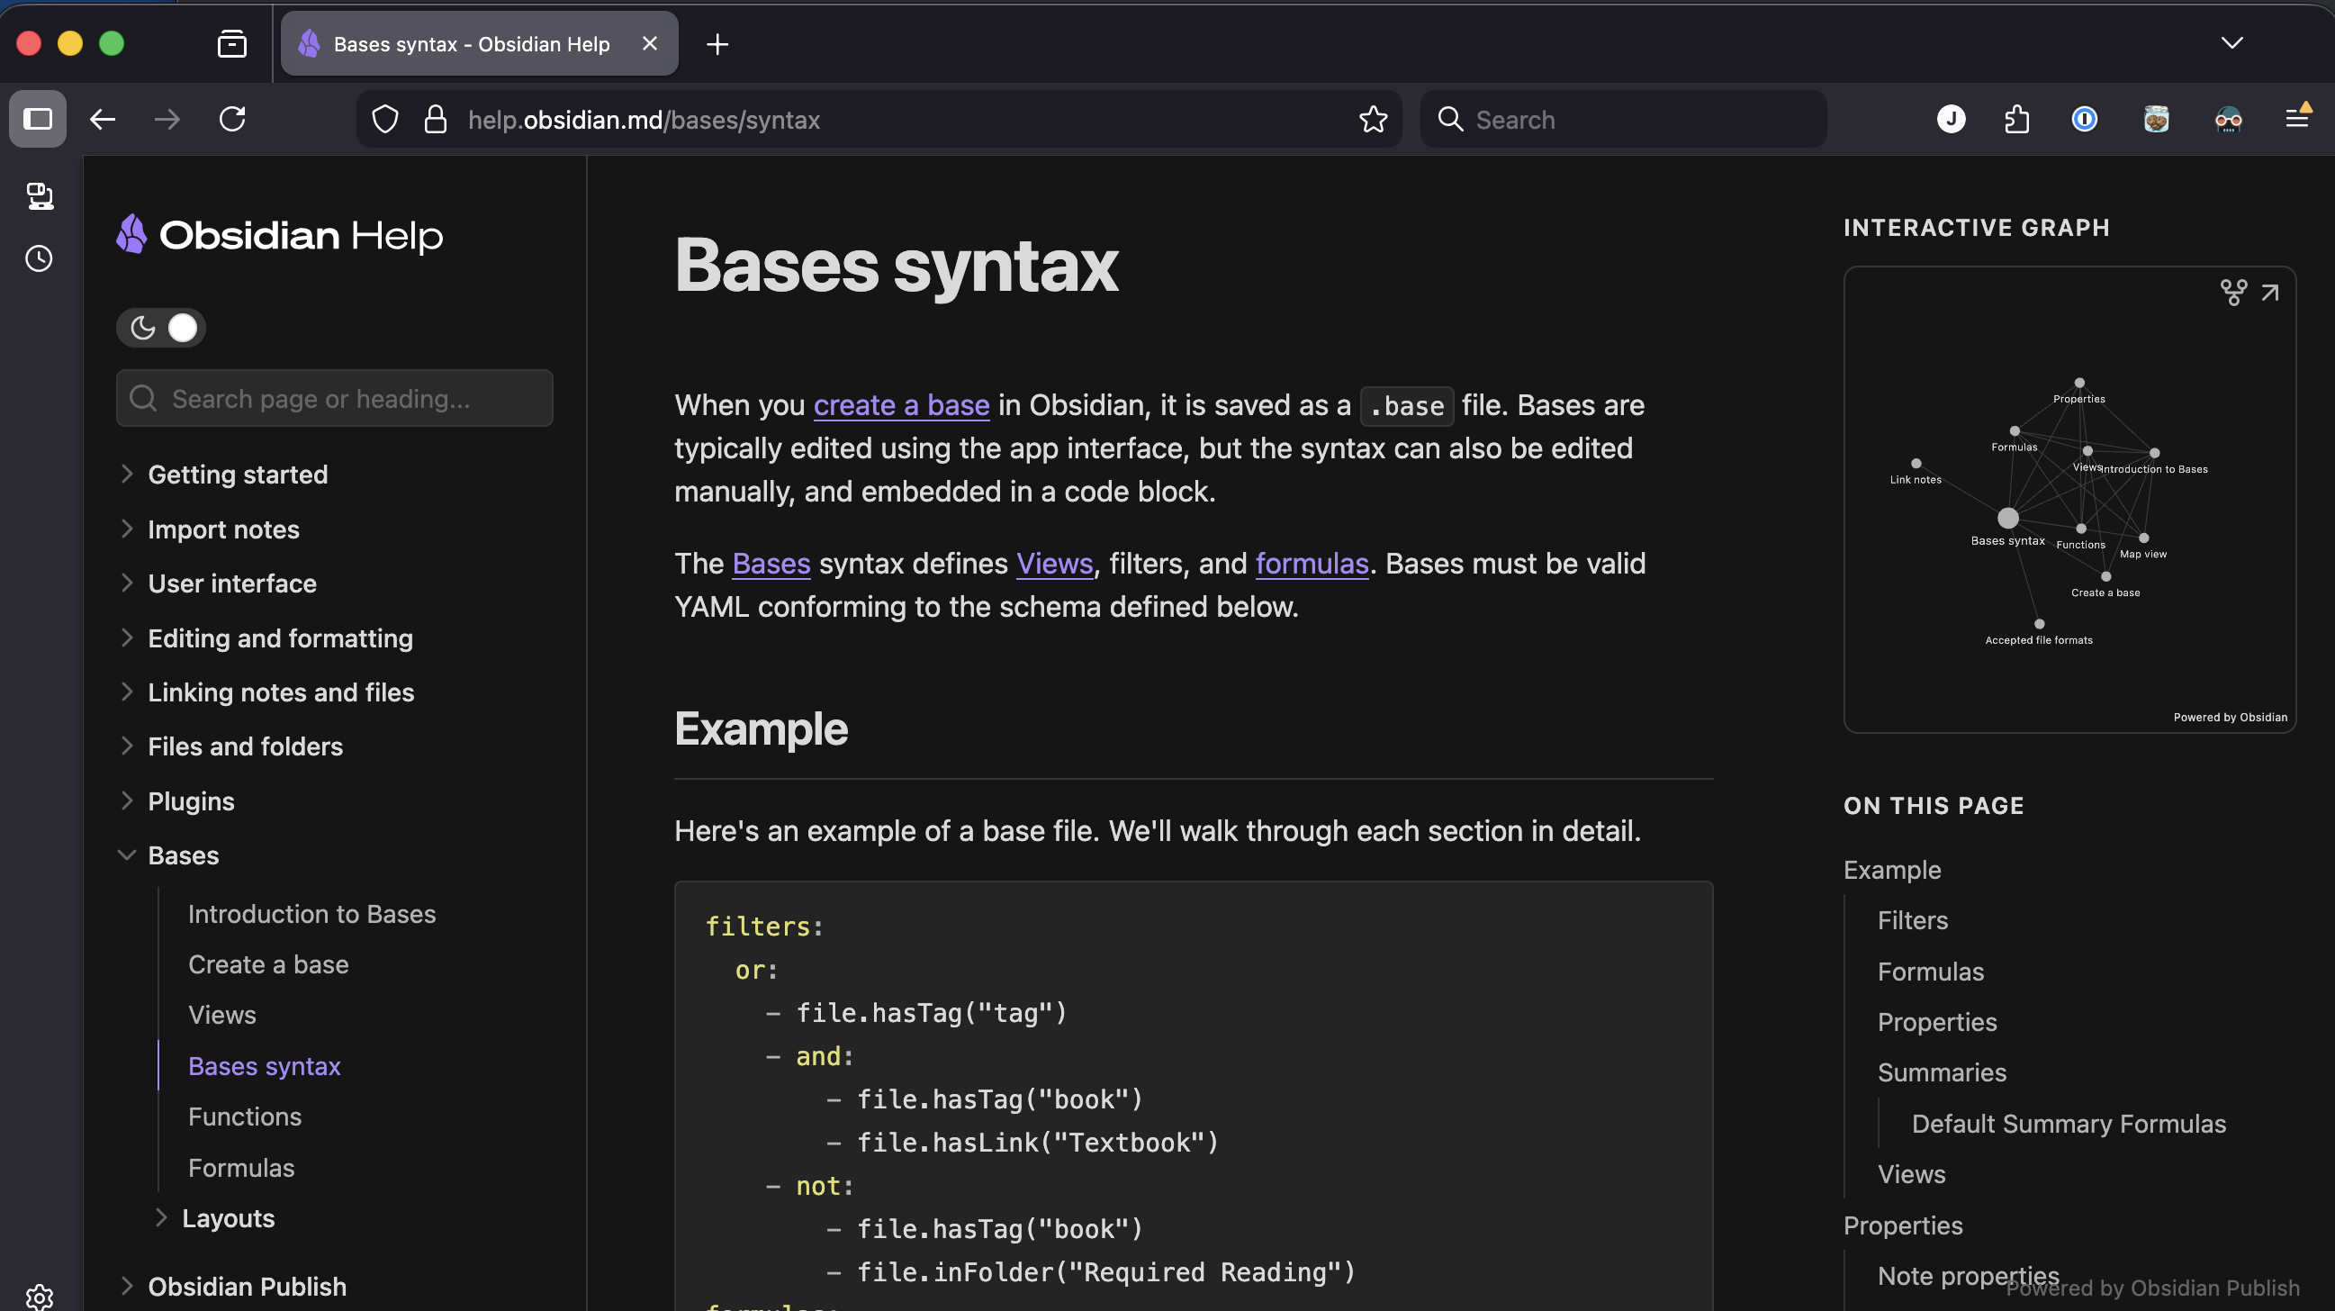Open the extensions puzzle icon

tap(2017, 120)
